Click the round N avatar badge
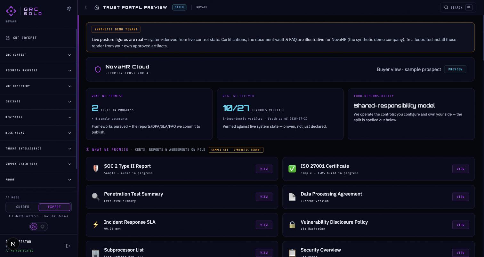 [13, 244]
